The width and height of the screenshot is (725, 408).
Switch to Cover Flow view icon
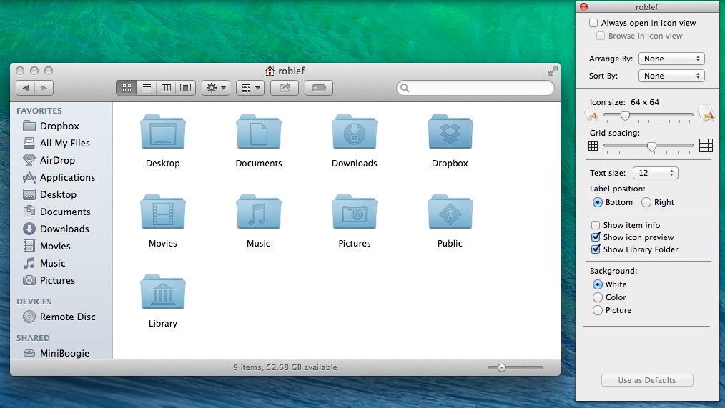point(186,88)
